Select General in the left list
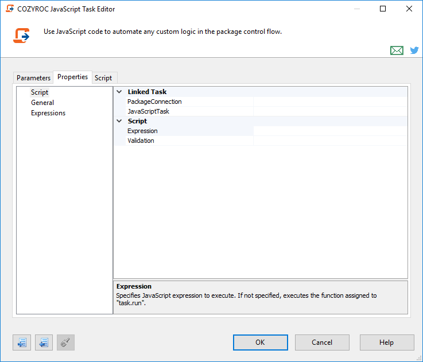The image size is (423, 362). [42, 103]
